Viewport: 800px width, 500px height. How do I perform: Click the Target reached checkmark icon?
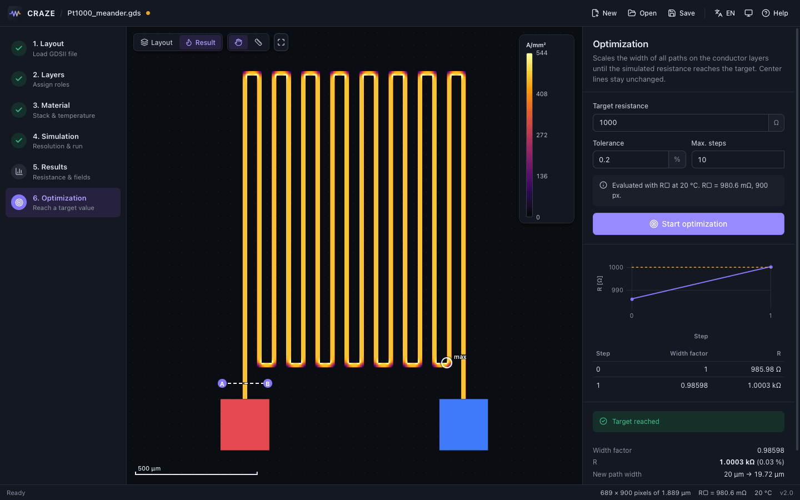click(603, 421)
